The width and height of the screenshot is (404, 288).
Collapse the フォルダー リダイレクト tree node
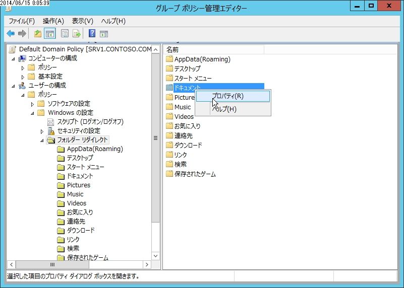[x=42, y=140]
